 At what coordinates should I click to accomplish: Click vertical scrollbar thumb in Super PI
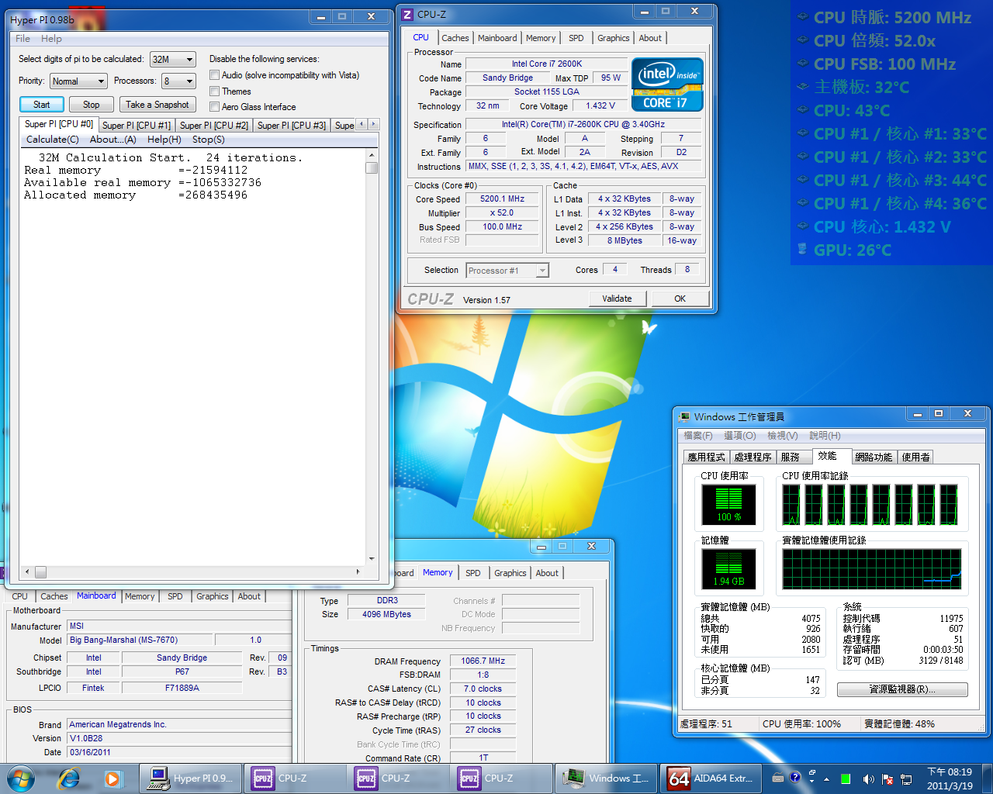[x=372, y=167]
